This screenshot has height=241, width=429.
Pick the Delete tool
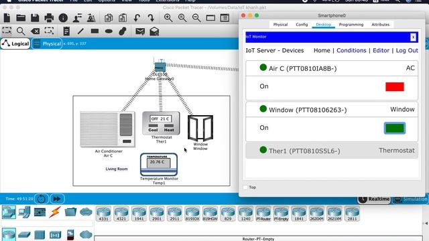(35, 31)
